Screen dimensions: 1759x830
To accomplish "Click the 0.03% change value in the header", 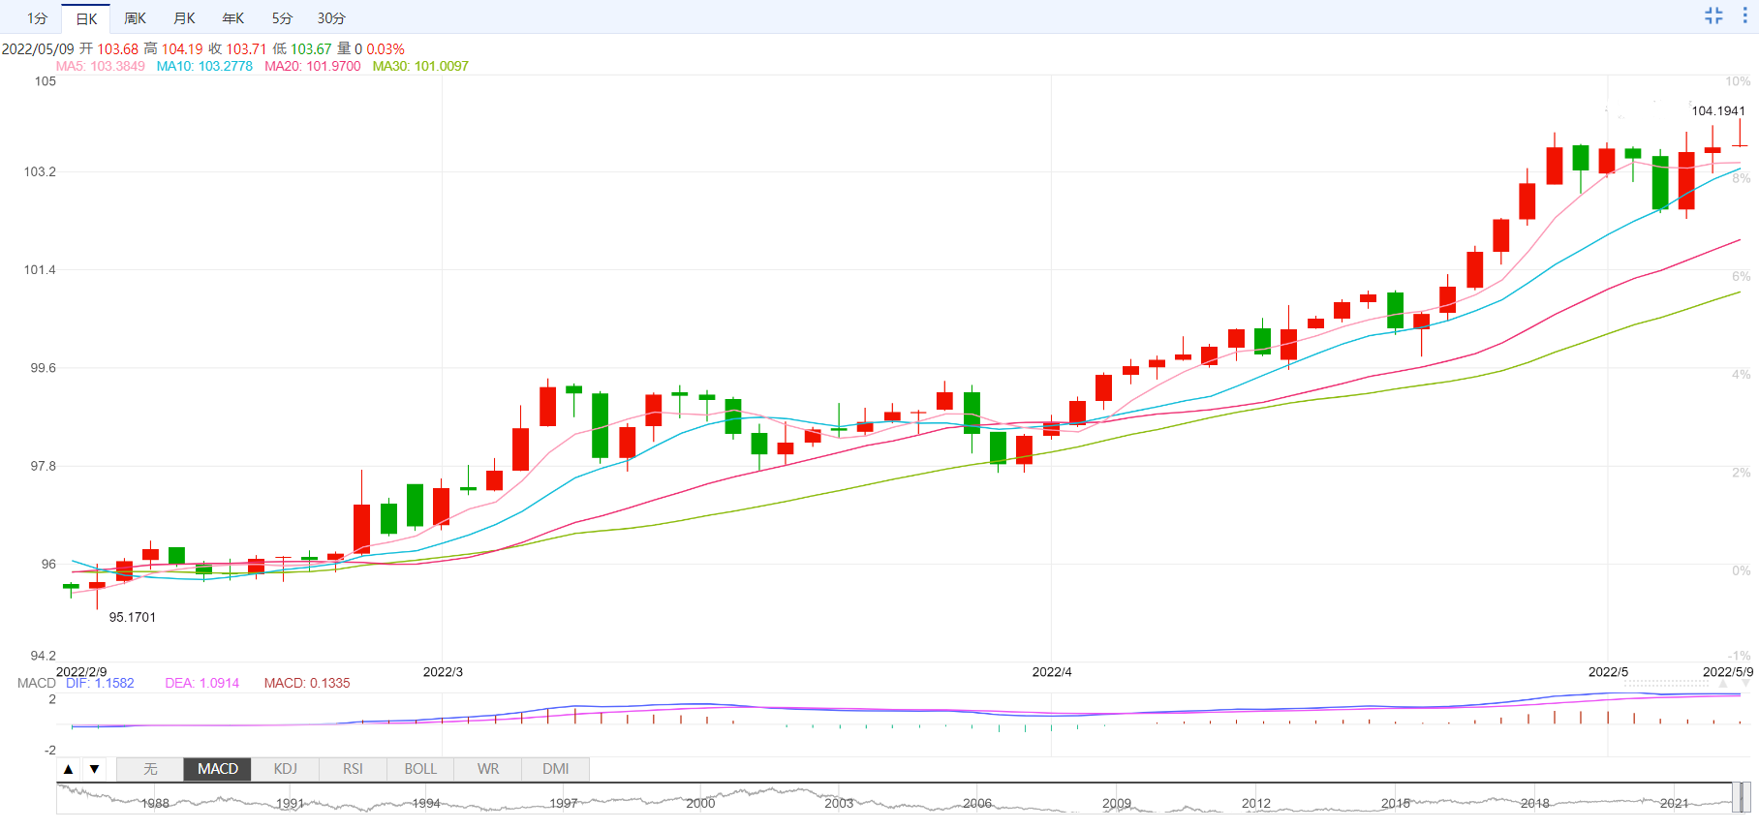I will click(x=386, y=48).
